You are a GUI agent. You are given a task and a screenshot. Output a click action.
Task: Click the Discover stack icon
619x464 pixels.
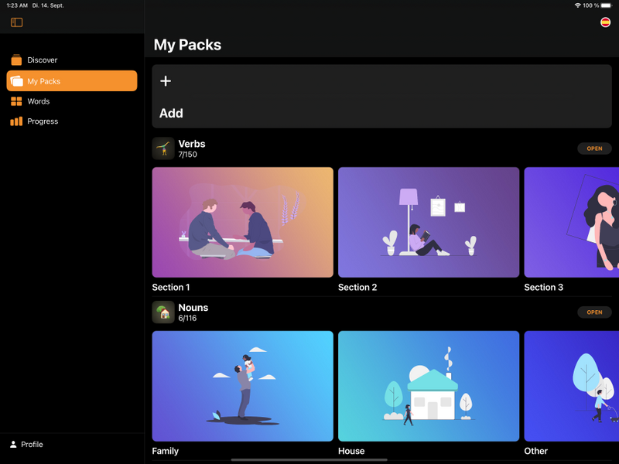point(16,60)
